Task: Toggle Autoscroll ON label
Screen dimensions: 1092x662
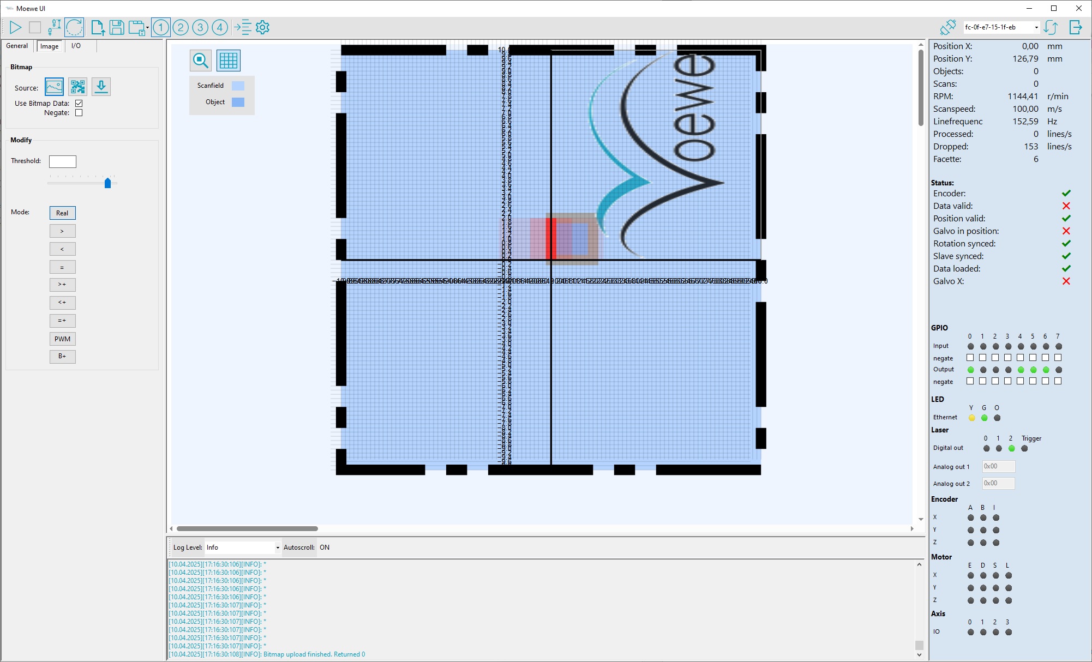Action: point(325,547)
